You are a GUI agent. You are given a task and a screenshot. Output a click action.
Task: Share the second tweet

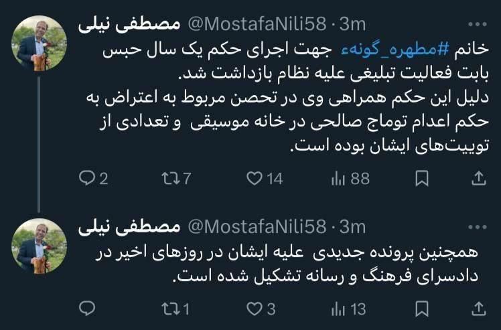point(480,309)
